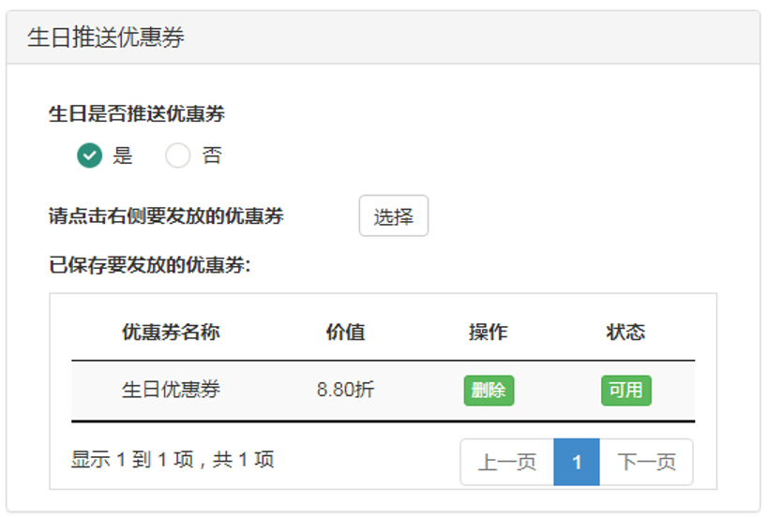Image resolution: width=768 pixels, height=518 pixels.
Task: Click the 请点击右侧要发放的优惠券 label
Action: (166, 215)
